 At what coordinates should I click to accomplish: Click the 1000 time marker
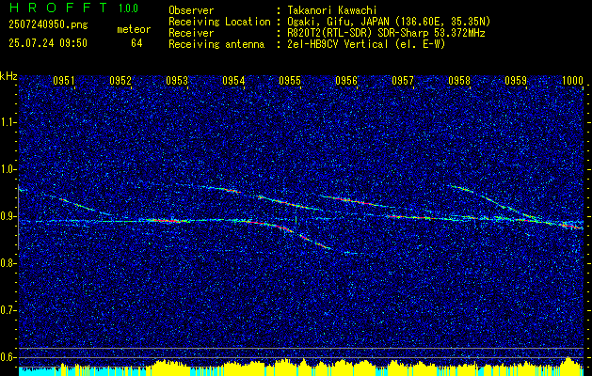click(572, 80)
